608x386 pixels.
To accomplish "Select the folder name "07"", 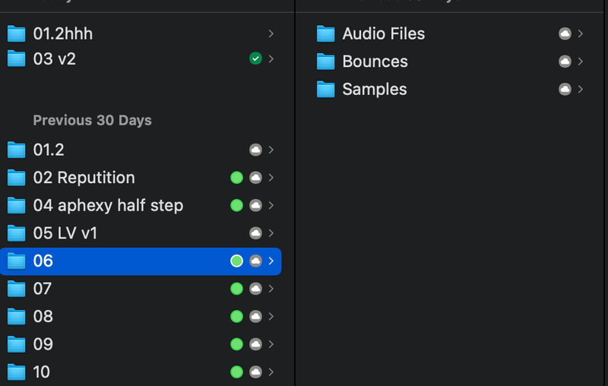I will click(43, 289).
